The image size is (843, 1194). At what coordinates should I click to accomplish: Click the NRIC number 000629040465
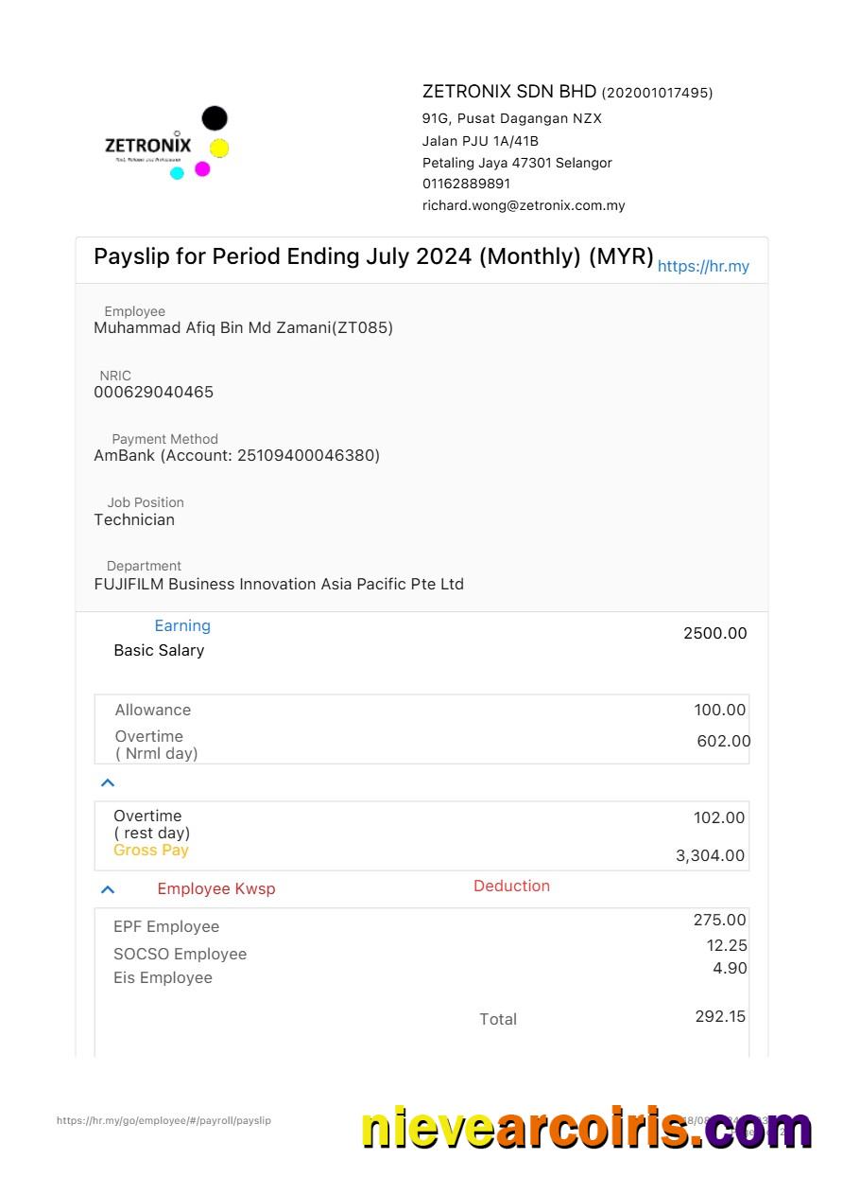point(153,392)
